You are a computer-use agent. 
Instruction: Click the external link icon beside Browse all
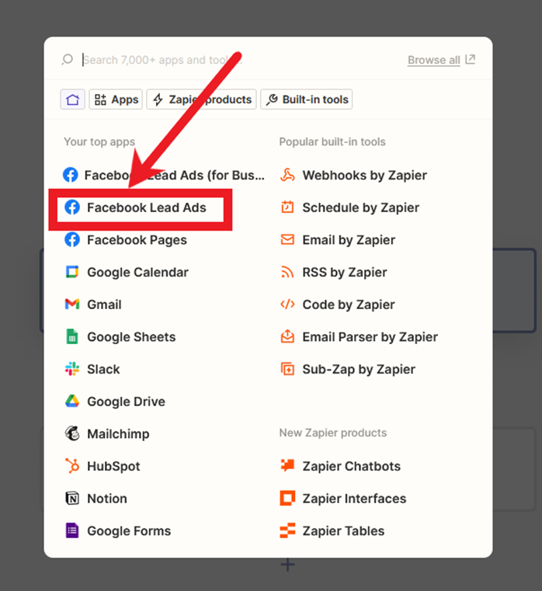470,59
